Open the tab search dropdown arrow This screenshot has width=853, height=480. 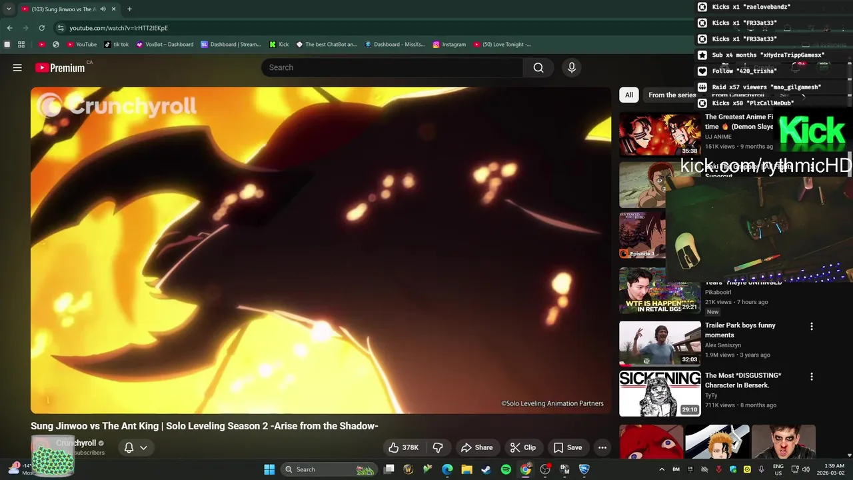click(9, 9)
